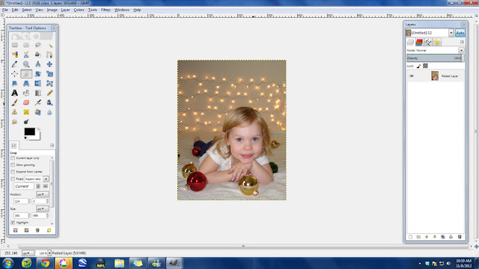Open the black foreground color swatch
The height and width of the screenshot is (269, 479).
pyautogui.click(x=30, y=132)
